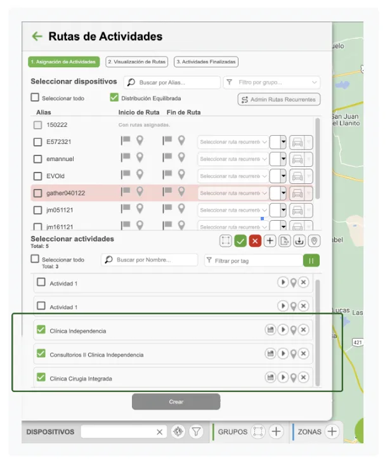Open recurring route dropdown for emannuel

(233, 159)
